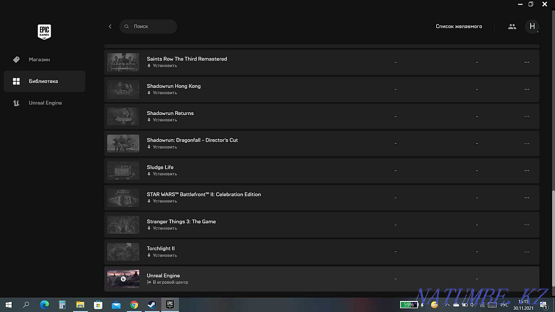Click the Магазин tag icon
This screenshot has width=555, height=312.
pyautogui.click(x=16, y=59)
